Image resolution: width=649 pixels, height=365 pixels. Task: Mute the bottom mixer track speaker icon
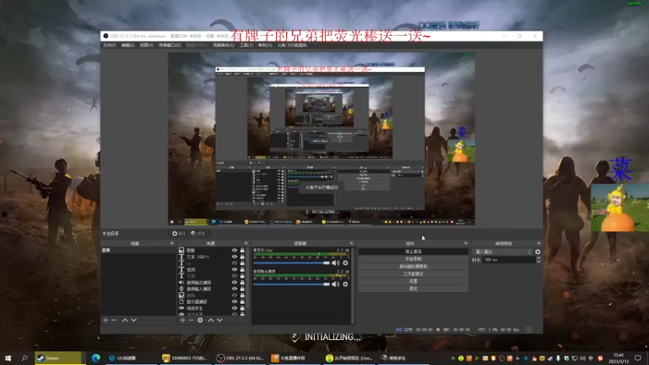[x=336, y=285]
